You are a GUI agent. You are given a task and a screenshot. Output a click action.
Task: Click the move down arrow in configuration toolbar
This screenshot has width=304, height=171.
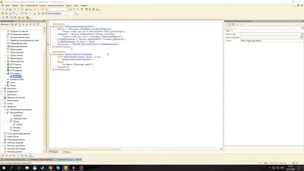30,24
